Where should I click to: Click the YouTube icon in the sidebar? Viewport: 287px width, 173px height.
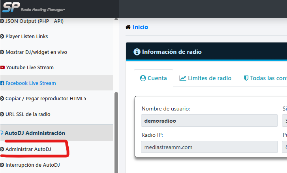2,68
